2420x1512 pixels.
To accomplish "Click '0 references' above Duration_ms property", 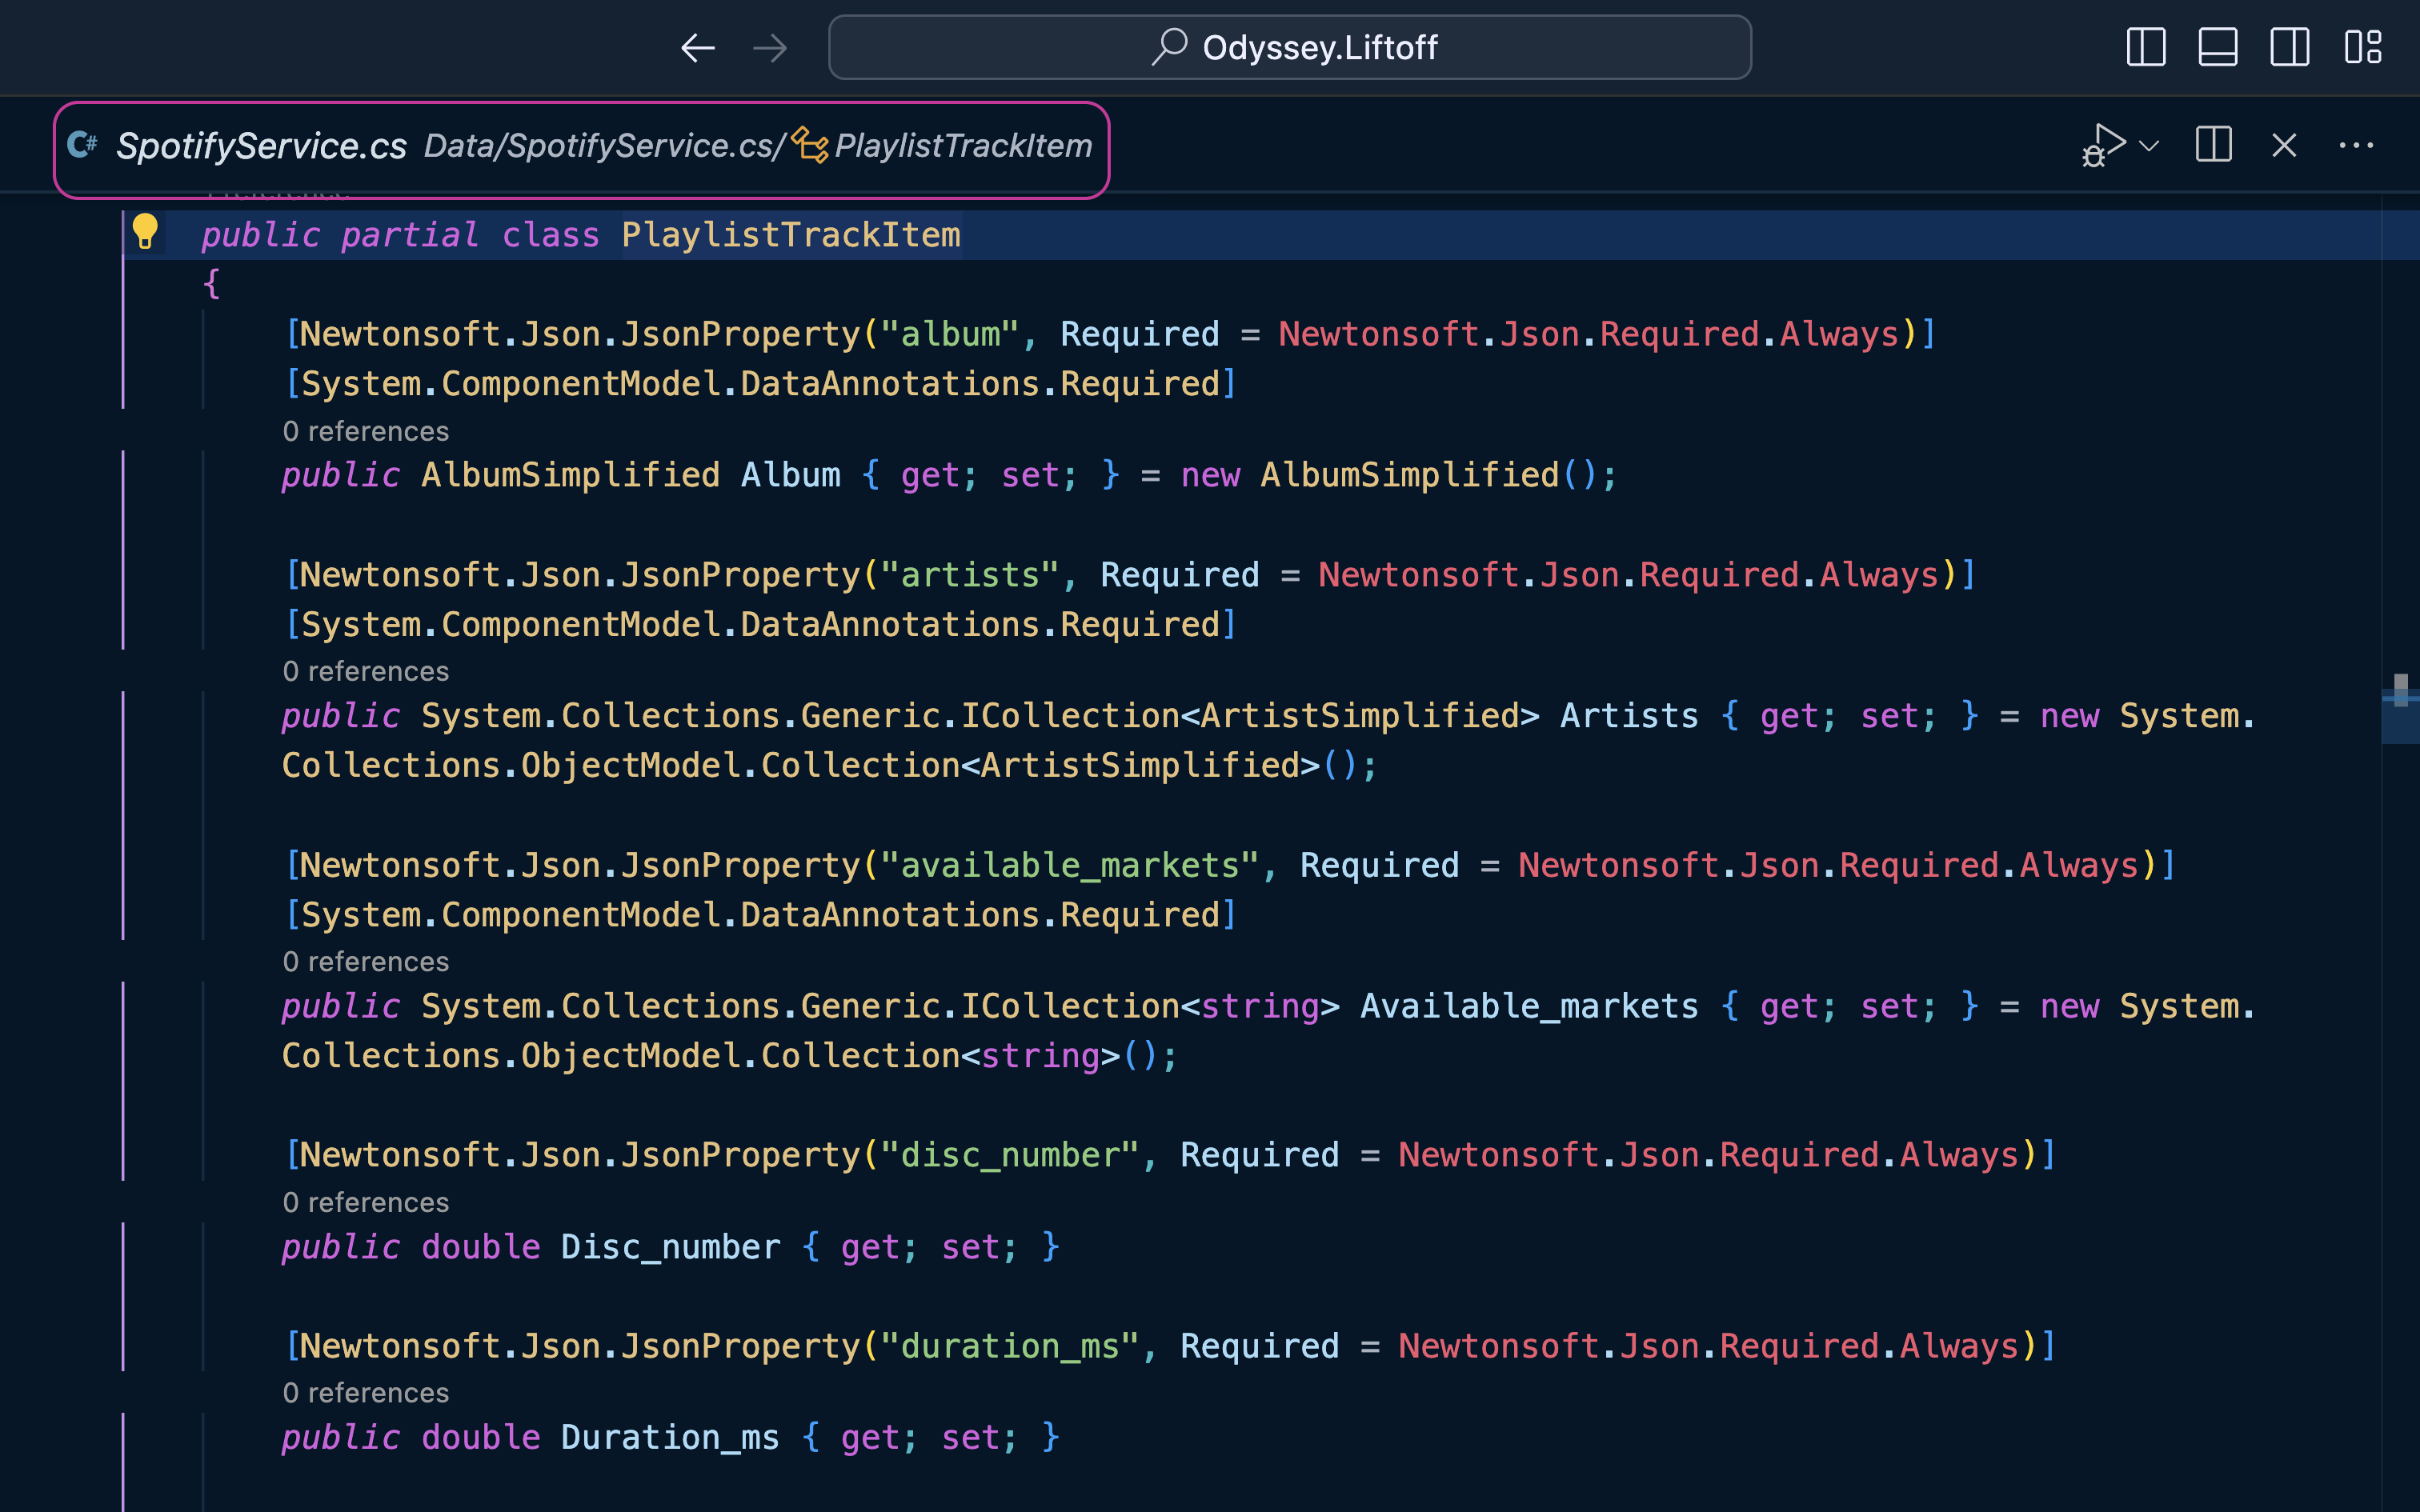I will coord(365,1392).
